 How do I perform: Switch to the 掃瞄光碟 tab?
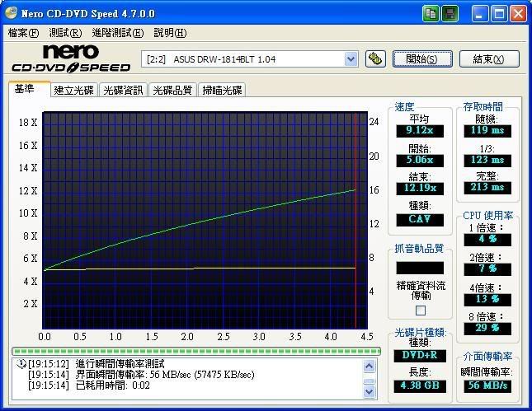point(222,90)
